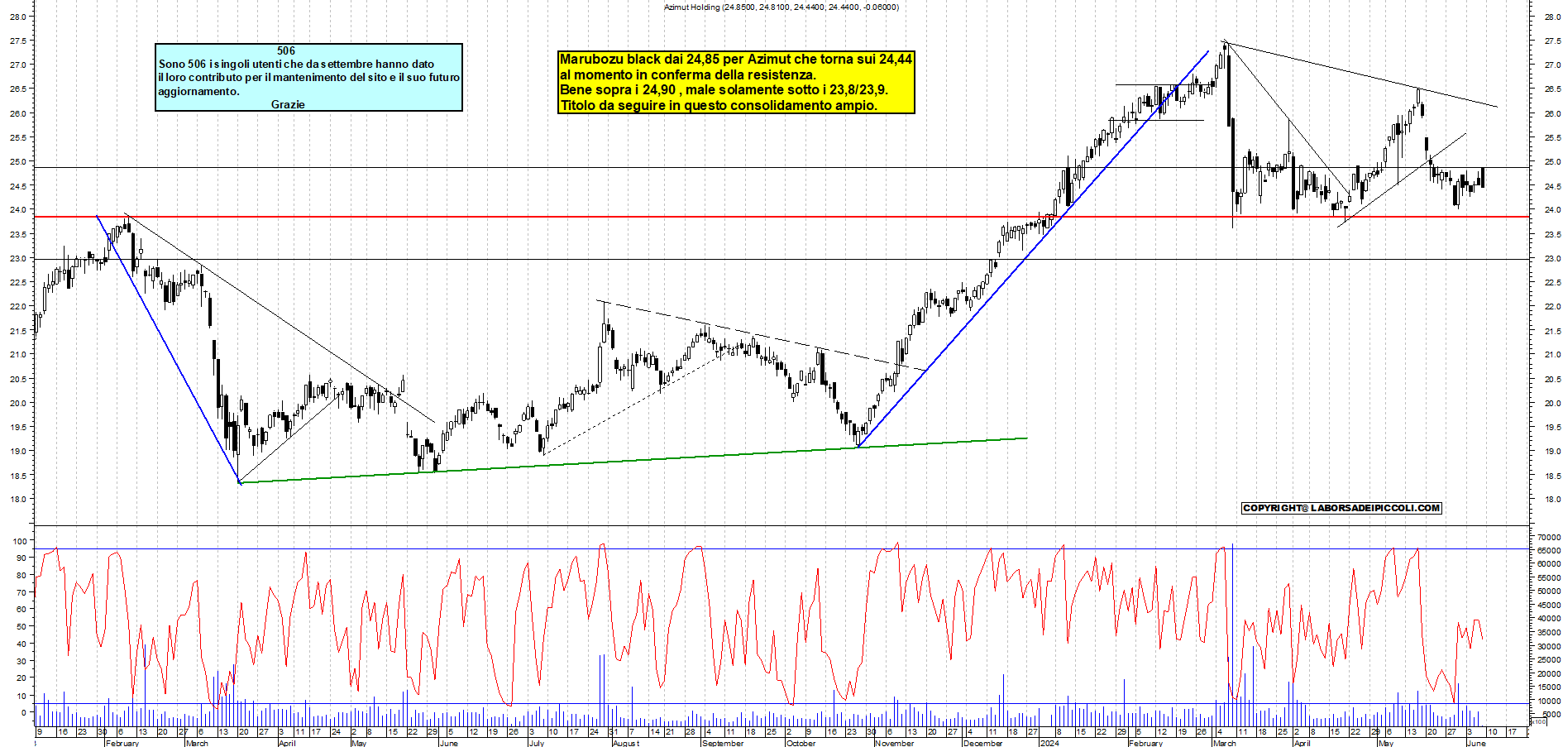Click the 24.0 price label on the right axis

click(x=1551, y=210)
